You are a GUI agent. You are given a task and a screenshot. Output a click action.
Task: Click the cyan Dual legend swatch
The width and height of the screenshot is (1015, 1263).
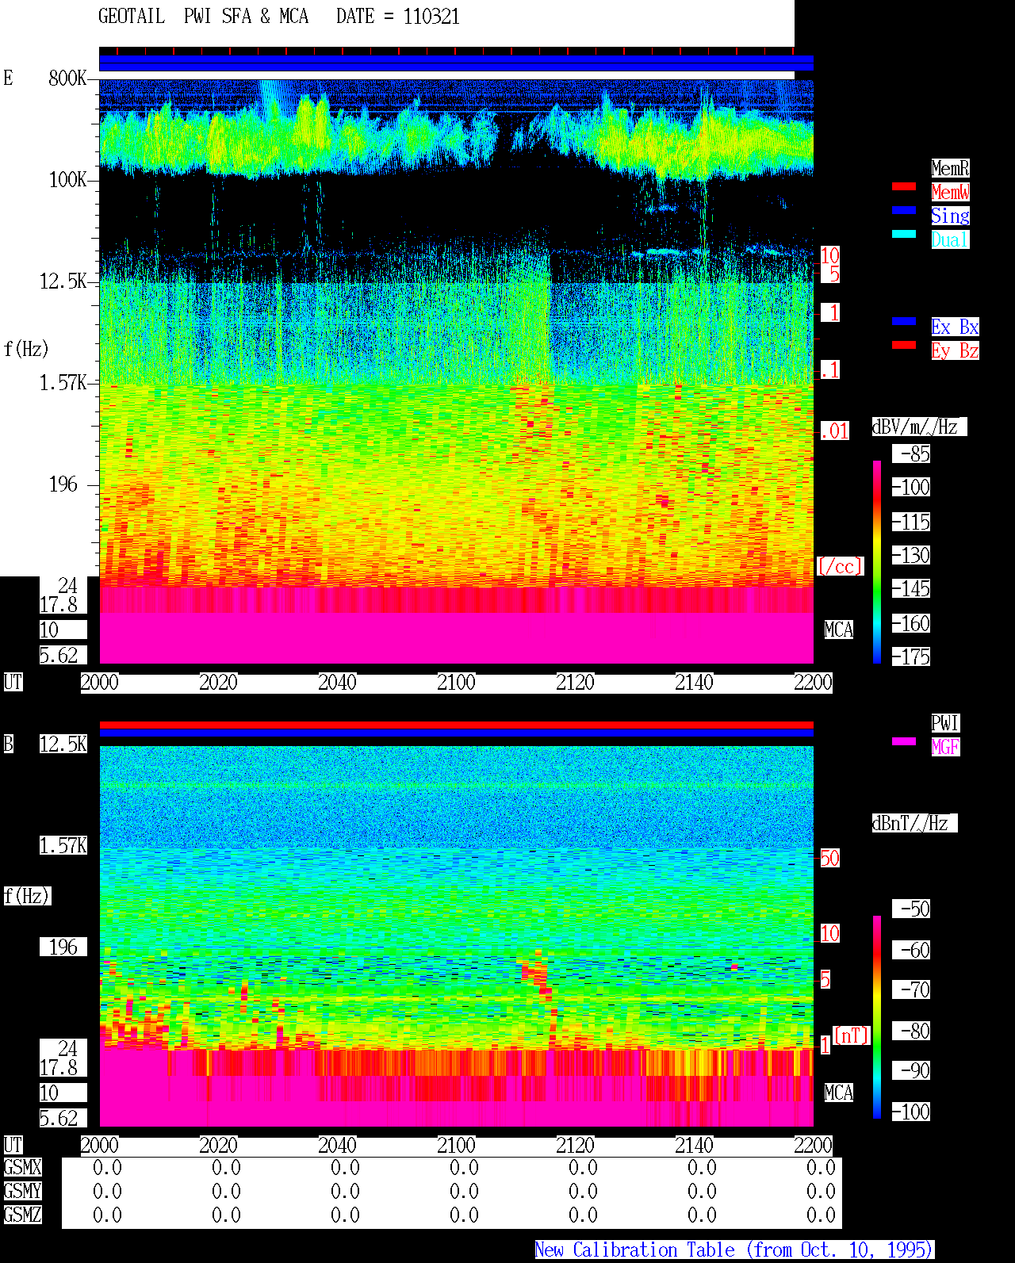pos(904,234)
